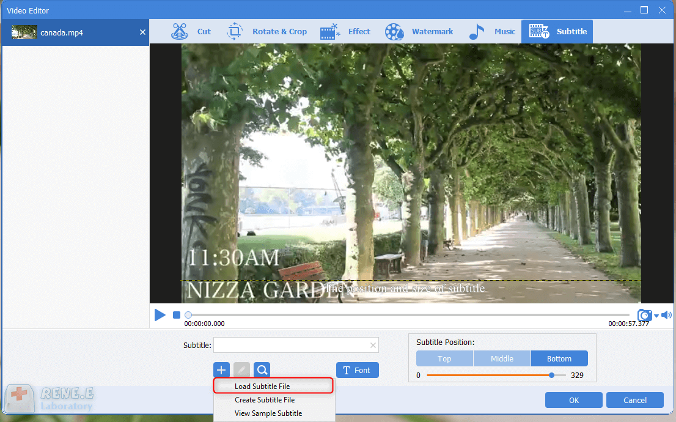Set subtitle position to Middle

point(502,358)
